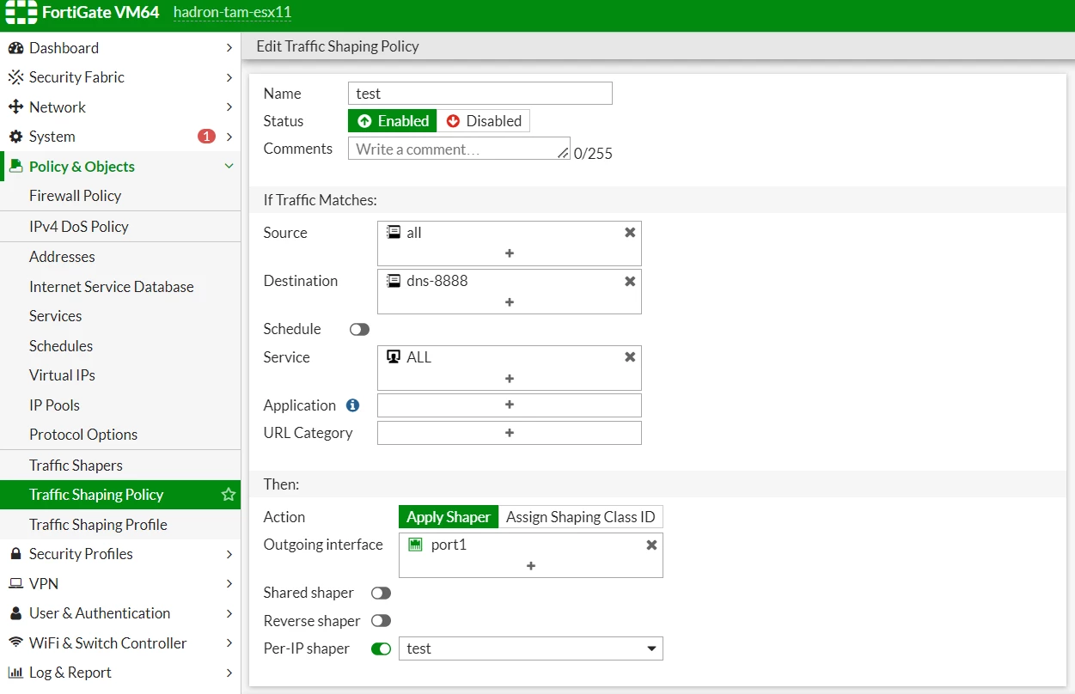
Task: Enable the Shared shaper switch
Action: coord(381,594)
